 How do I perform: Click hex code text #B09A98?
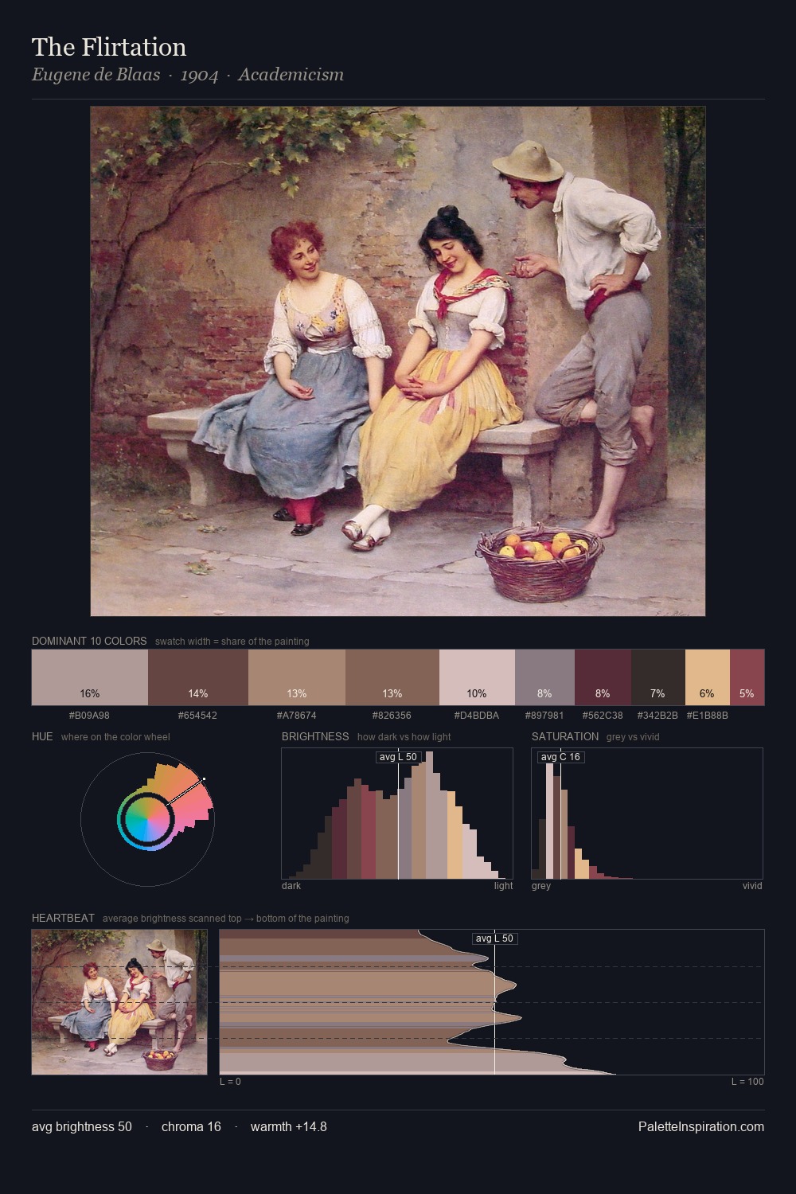(x=90, y=716)
